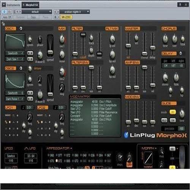
Task: Click the MIX noise knob
Action: click(x=62, y=55)
